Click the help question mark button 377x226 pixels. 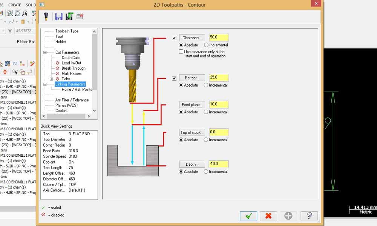309,216
